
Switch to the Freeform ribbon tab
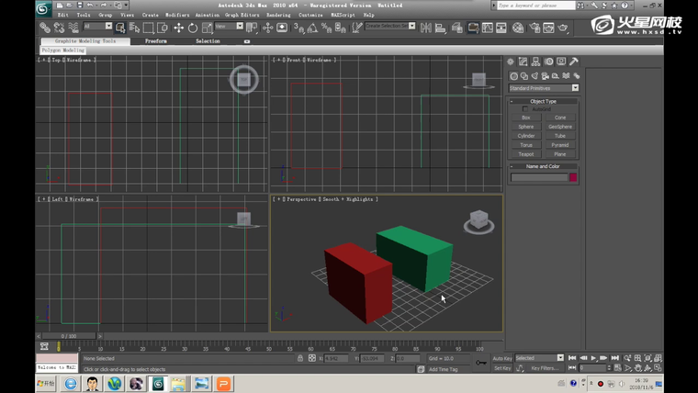156,41
